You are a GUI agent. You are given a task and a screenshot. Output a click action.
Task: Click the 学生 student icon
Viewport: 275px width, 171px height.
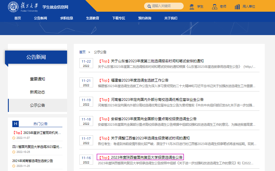[192, 6]
